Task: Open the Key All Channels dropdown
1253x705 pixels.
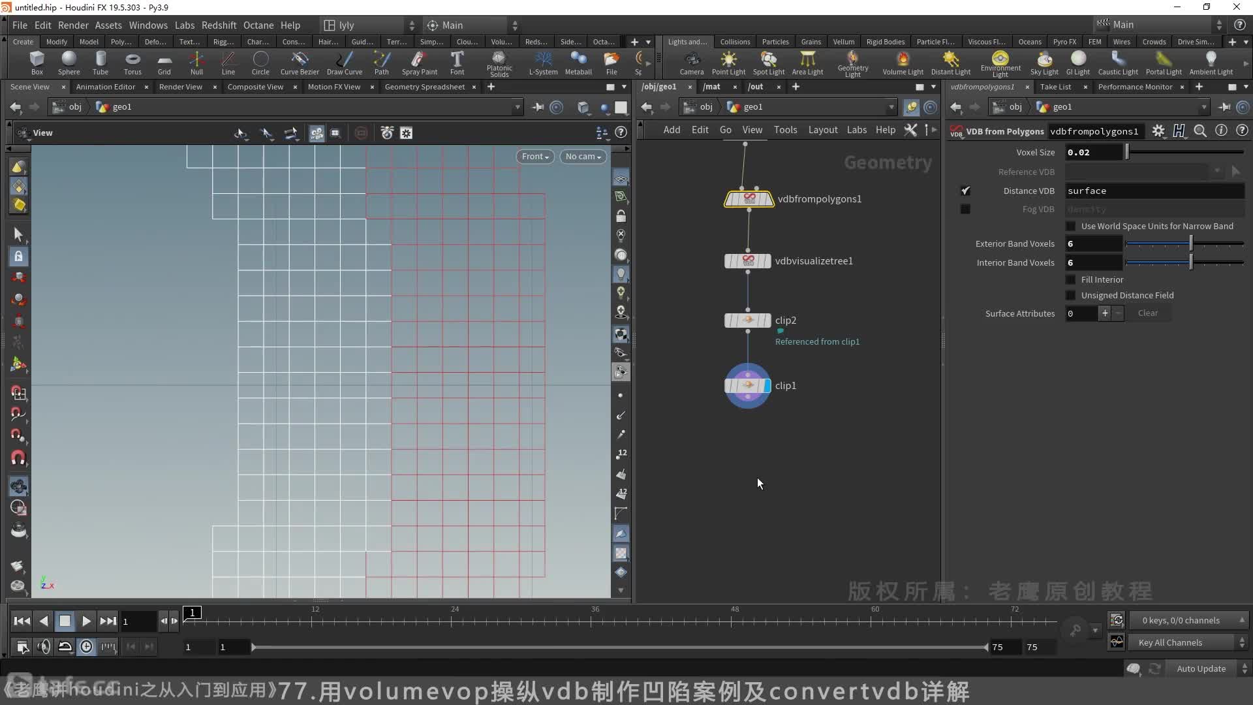Action: [x=1188, y=642]
